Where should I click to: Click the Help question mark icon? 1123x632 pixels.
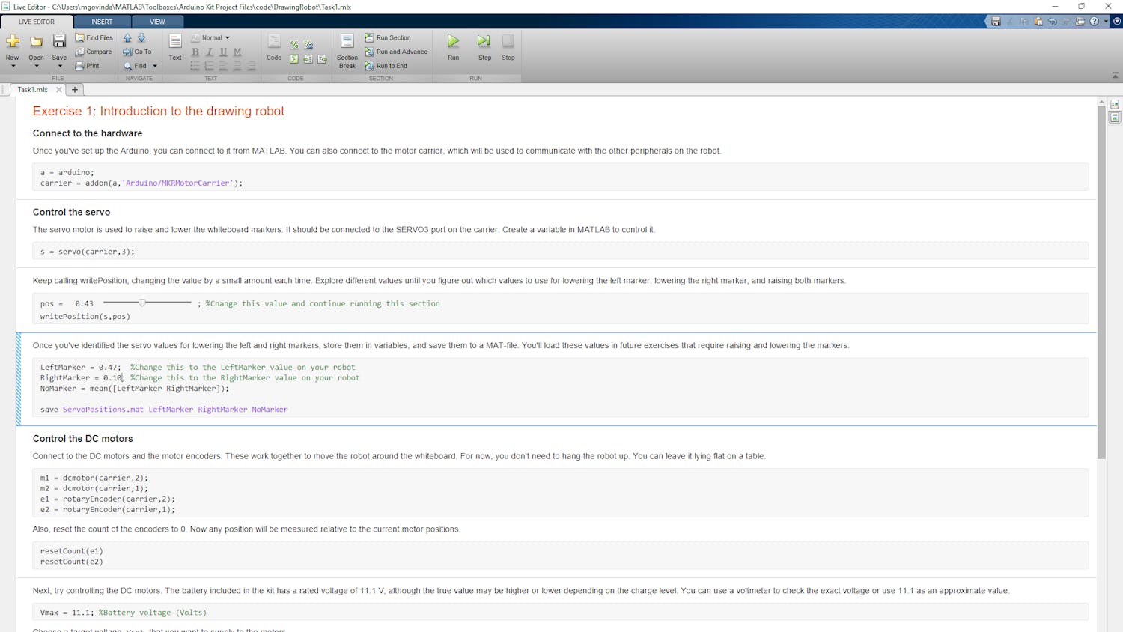coord(1094,22)
